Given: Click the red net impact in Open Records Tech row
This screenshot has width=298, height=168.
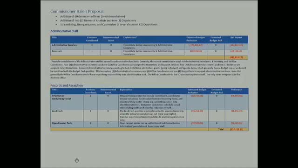Looking at the screenshot, I should (237, 123).
